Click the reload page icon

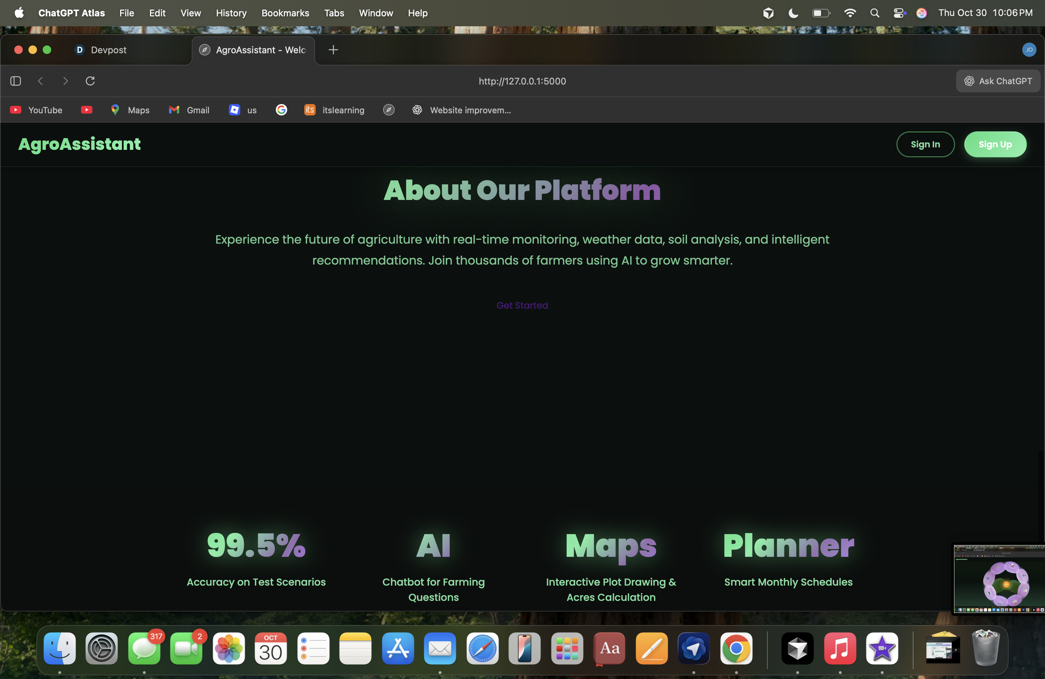[x=90, y=81]
